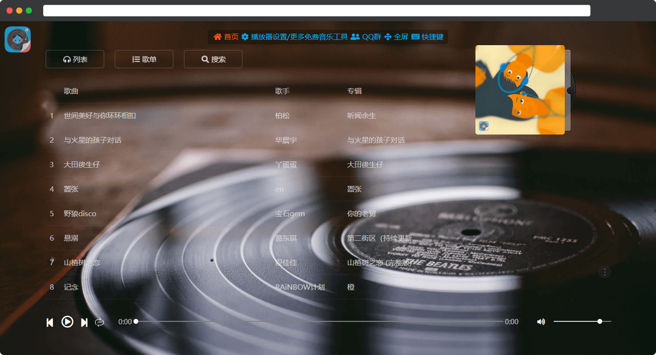Click artist 宝石gem
This screenshot has height=355, width=656.
point(290,214)
